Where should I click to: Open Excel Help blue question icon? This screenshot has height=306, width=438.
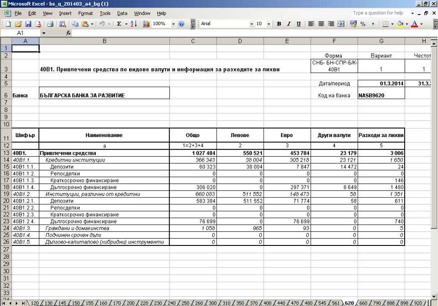click(x=181, y=24)
